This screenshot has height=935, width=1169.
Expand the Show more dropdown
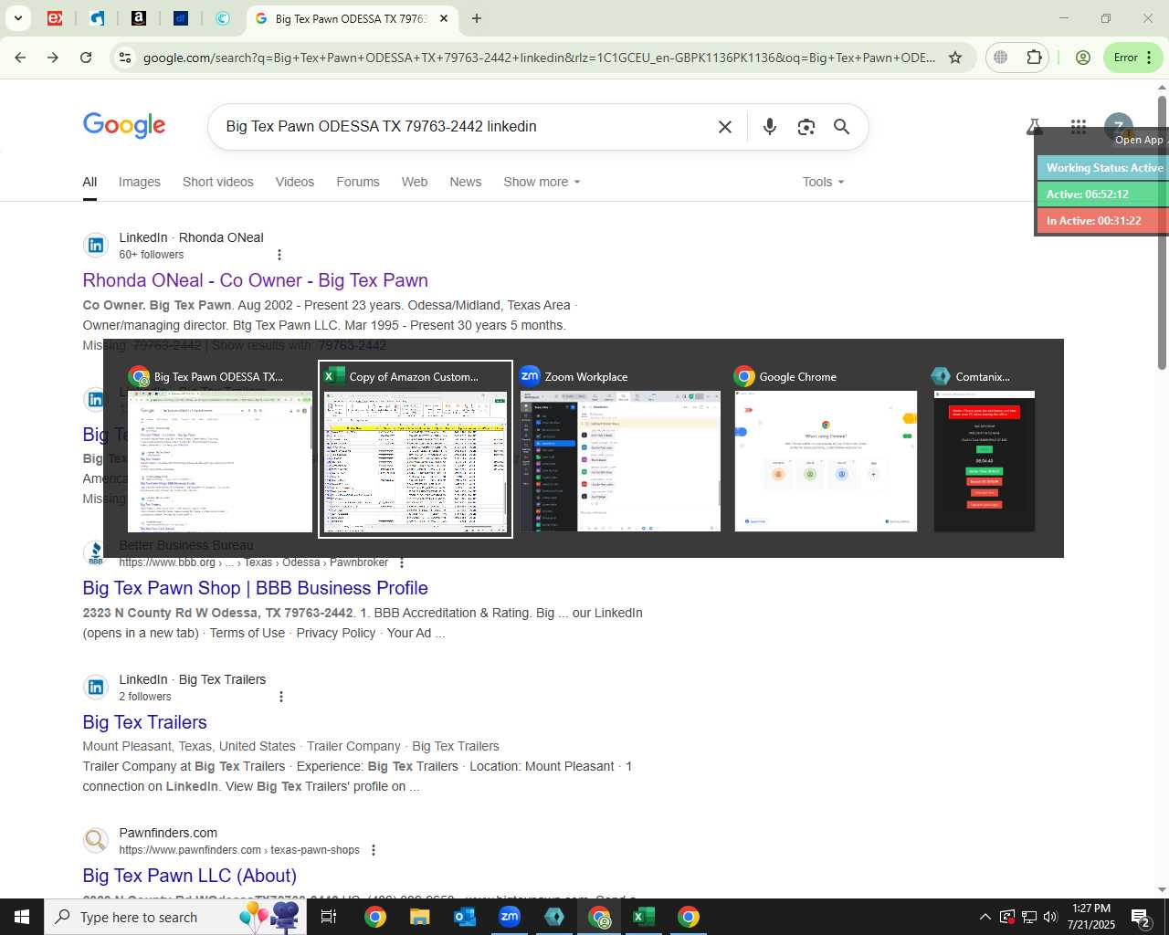542,182
